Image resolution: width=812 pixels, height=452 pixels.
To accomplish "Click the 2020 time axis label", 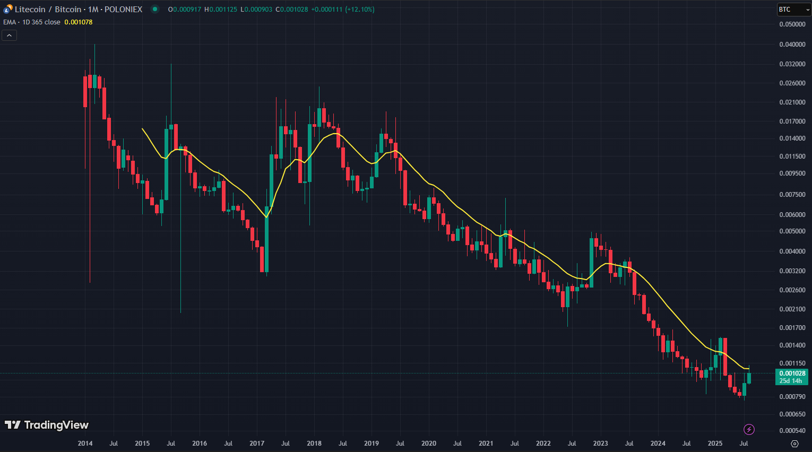I will (x=429, y=444).
